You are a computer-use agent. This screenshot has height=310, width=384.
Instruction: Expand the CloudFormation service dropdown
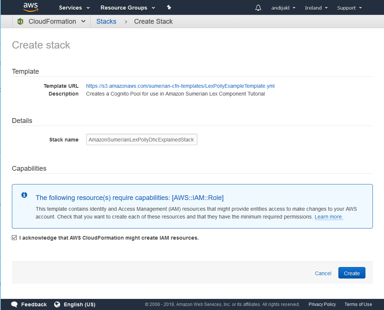tap(57, 21)
